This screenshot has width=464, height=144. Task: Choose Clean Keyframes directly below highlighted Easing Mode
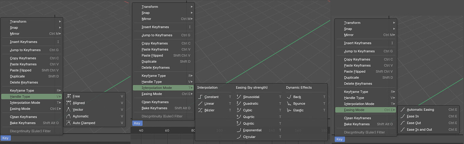[366, 118]
